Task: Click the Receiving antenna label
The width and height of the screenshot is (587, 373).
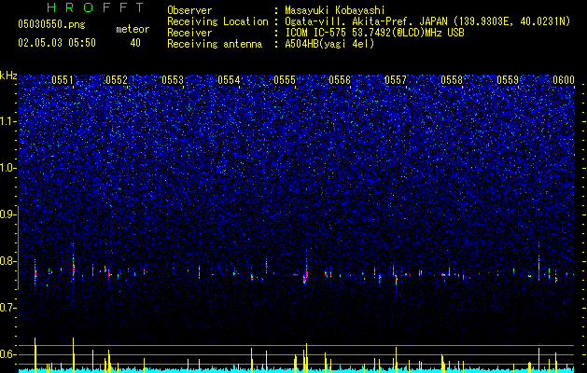Action: point(215,44)
